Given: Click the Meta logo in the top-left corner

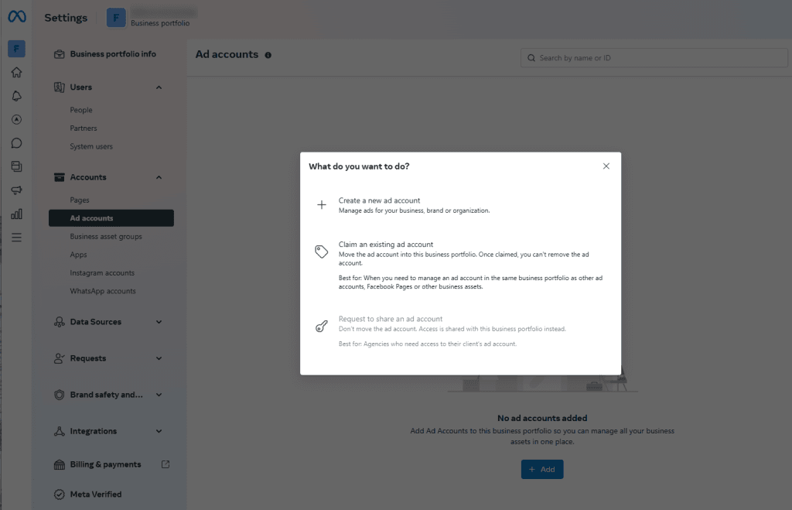Looking at the screenshot, I should pyautogui.click(x=15, y=16).
